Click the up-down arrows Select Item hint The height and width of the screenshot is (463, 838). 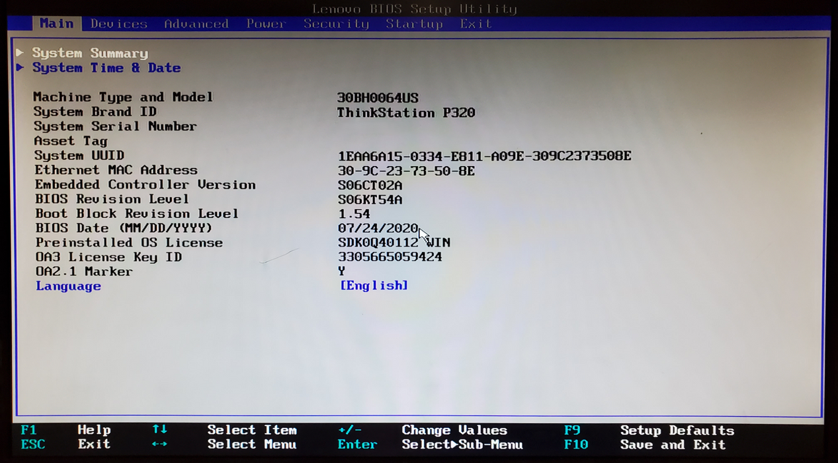pos(225,430)
